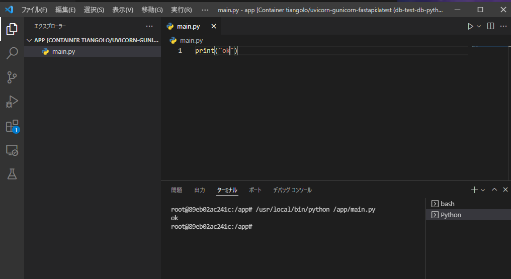This screenshot has height=279, width=511.
Task: Close the terminal panel
Action: click(x=505, y=190)
